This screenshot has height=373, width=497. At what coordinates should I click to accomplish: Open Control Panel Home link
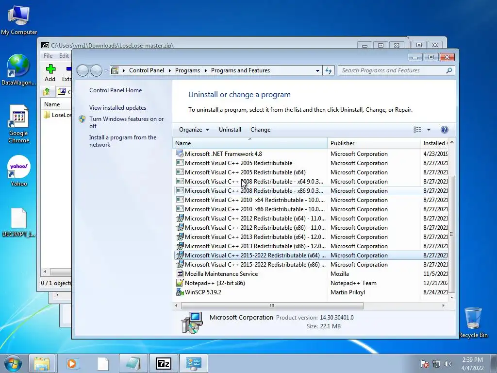[116, 90]
